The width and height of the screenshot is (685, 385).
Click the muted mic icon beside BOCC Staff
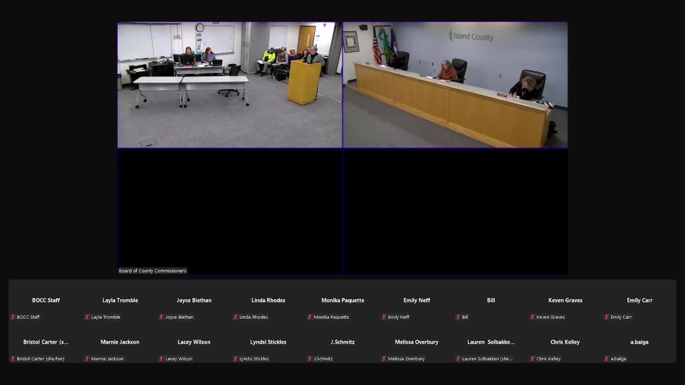pyautogui.click(x=13, y=317)
